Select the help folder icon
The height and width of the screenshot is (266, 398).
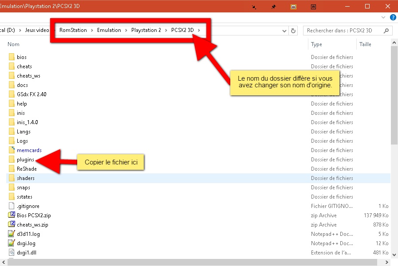coord(12,103)
